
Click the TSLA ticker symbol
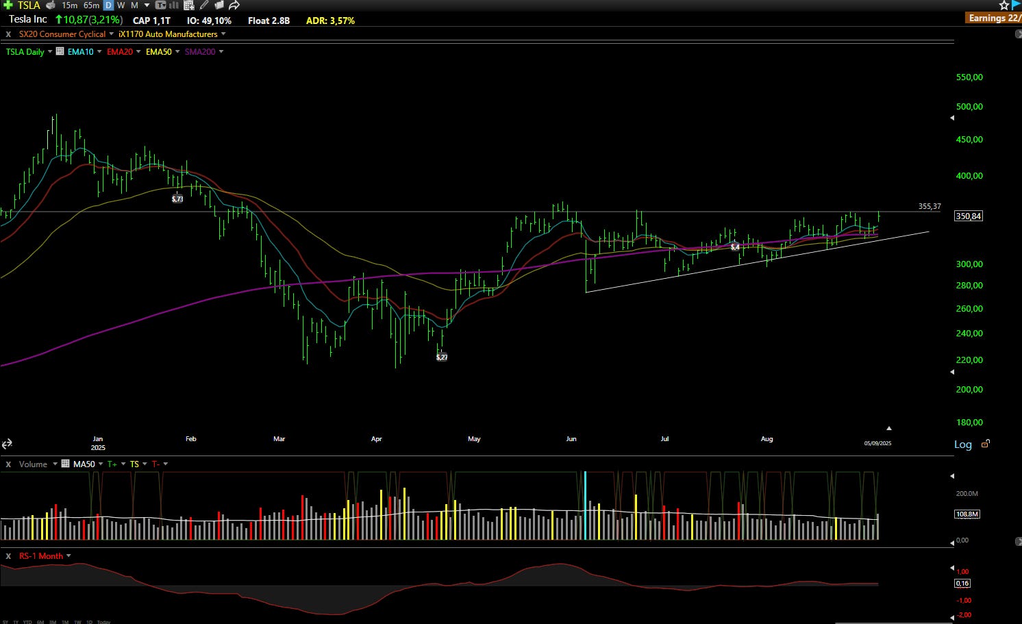(x=29, y=5)
